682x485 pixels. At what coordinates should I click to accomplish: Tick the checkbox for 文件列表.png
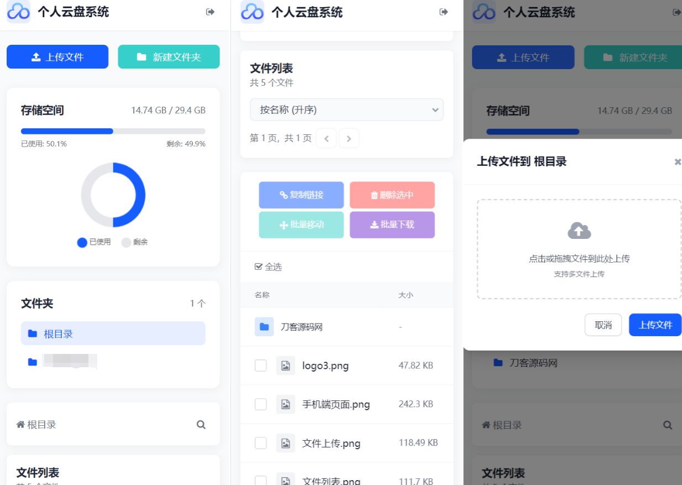(260, 480)
